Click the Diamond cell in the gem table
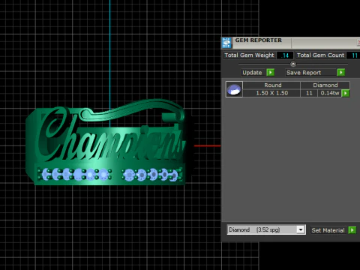The width and height of the screenshot is (360, 270). [x=325, y=85]
